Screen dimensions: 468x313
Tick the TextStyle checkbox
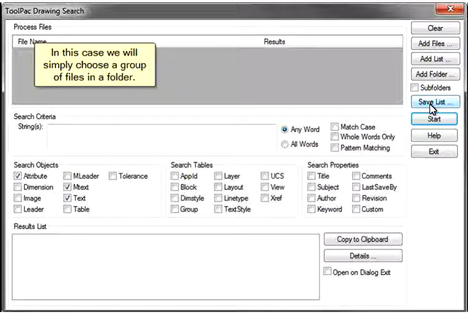pos(218,209)
